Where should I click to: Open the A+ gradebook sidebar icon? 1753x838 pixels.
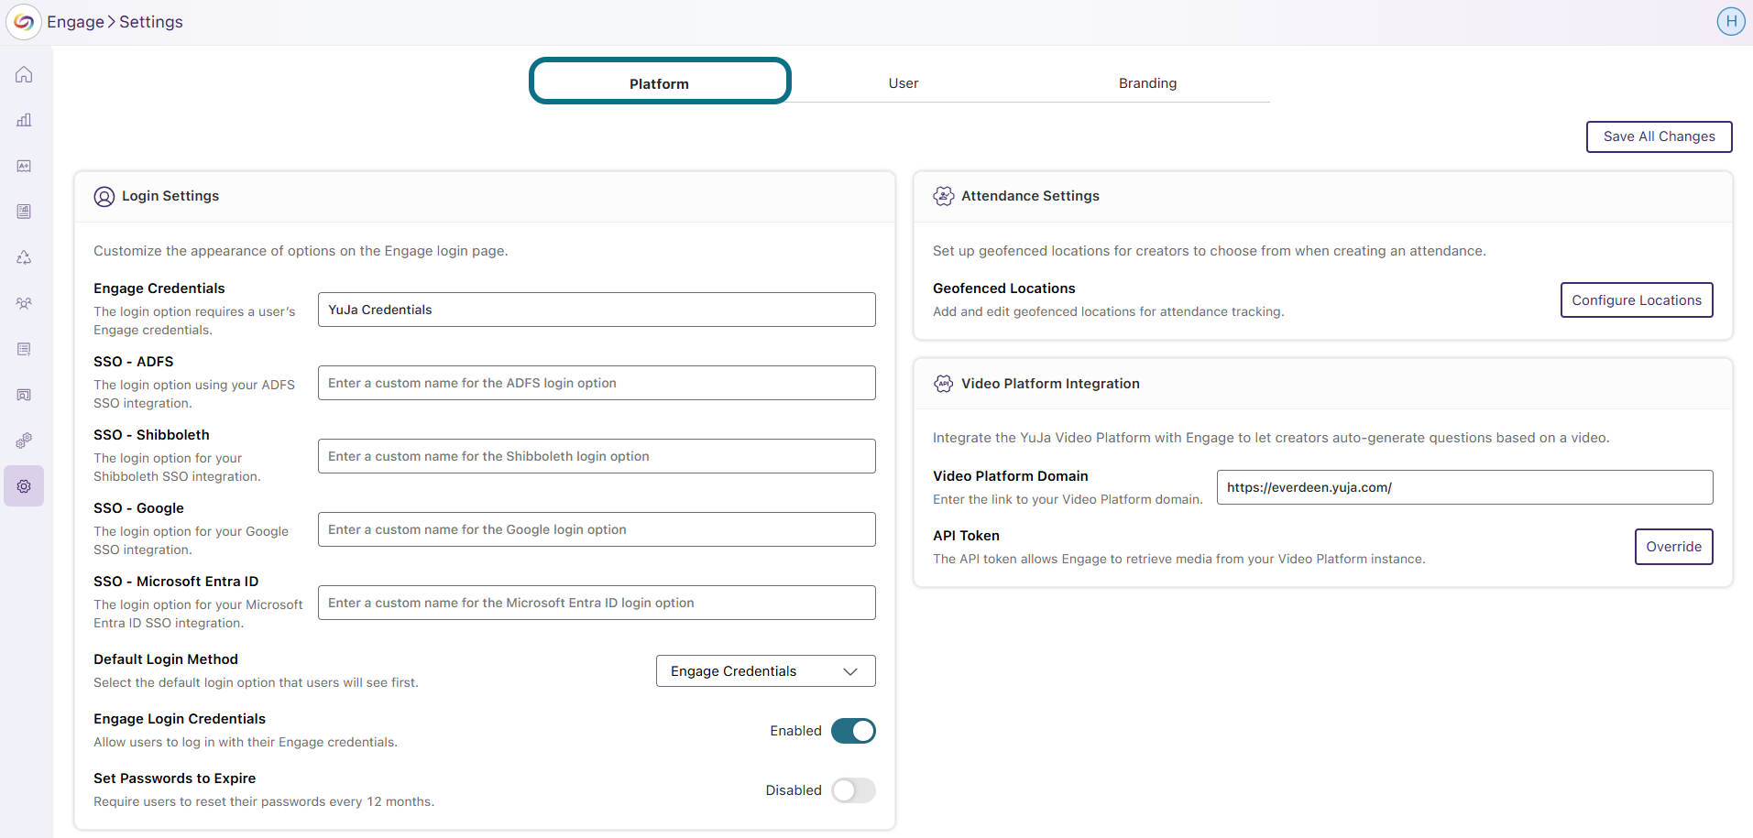[24, 166]
